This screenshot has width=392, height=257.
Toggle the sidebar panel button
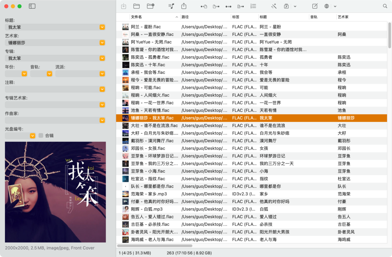pos(32,6)
